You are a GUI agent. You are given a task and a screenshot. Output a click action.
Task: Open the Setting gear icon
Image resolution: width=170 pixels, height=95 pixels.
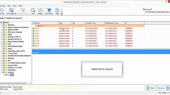click(40, 11)
